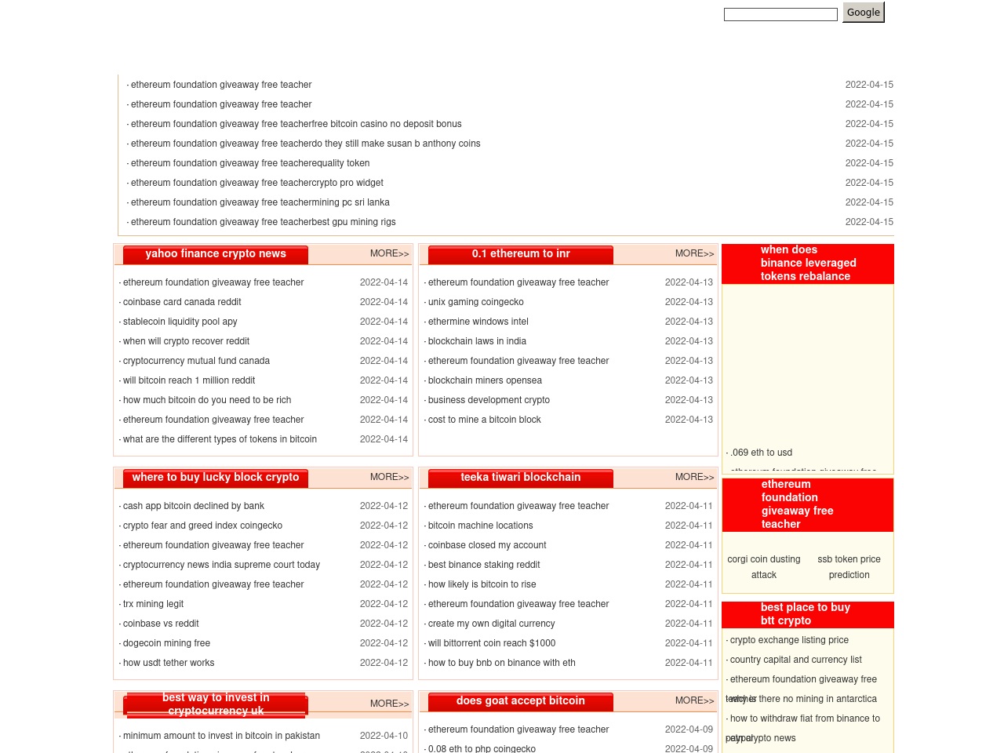Open 'bitcoin machine locations' link
The width and height of the screenshot is (1004, 753).
coord(481,526)
